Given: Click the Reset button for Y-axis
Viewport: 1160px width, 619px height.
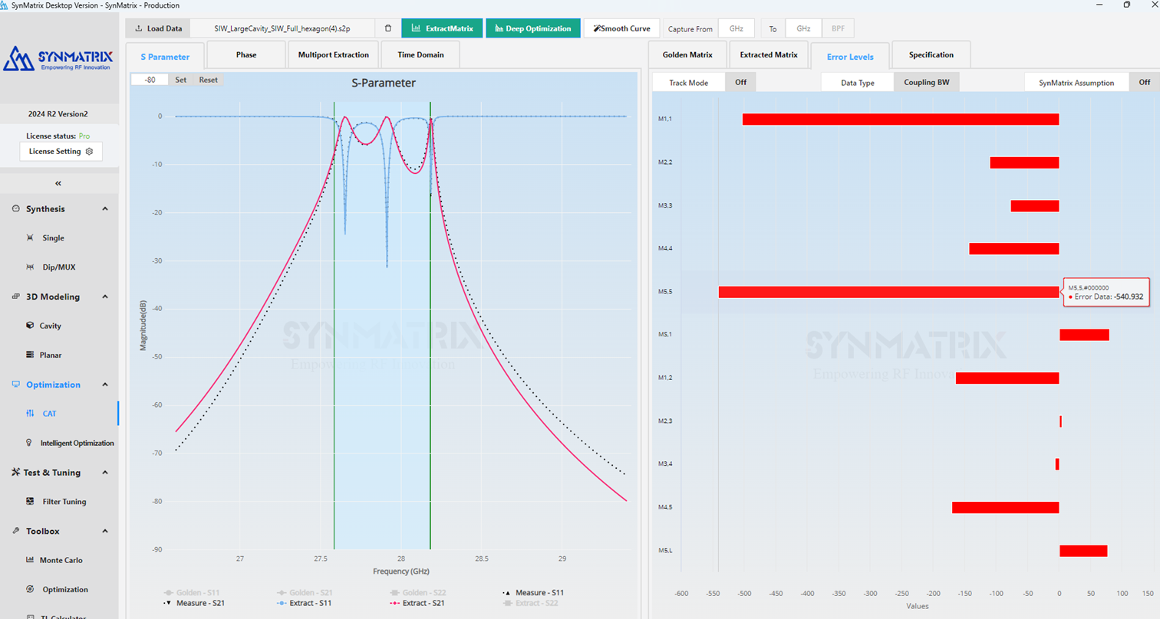Looking at the screenshot, I should point(208,80).
